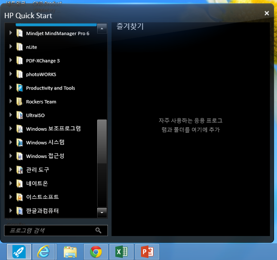The width and height of the screenshot is (277, 260).
Task: Expand the nLite folder arrow
Action: [x=11, y=46]
